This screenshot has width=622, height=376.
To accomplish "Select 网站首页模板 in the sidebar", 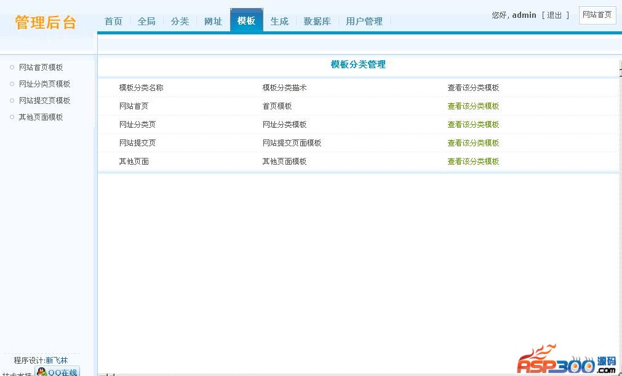I will click(41, 68).
